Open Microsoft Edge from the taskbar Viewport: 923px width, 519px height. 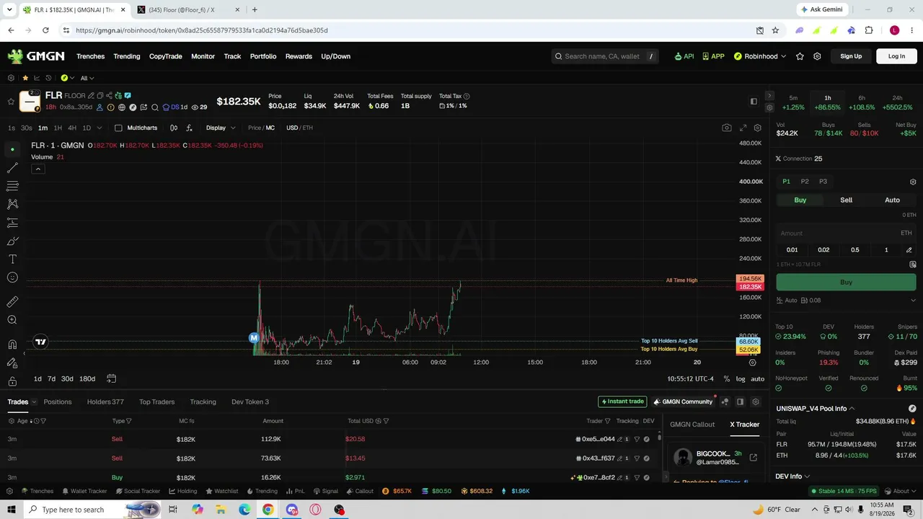click(x=244, y=510)
